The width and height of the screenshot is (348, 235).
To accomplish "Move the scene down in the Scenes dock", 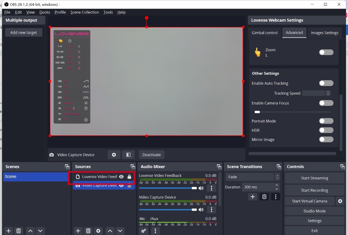I will pos(40,231).
